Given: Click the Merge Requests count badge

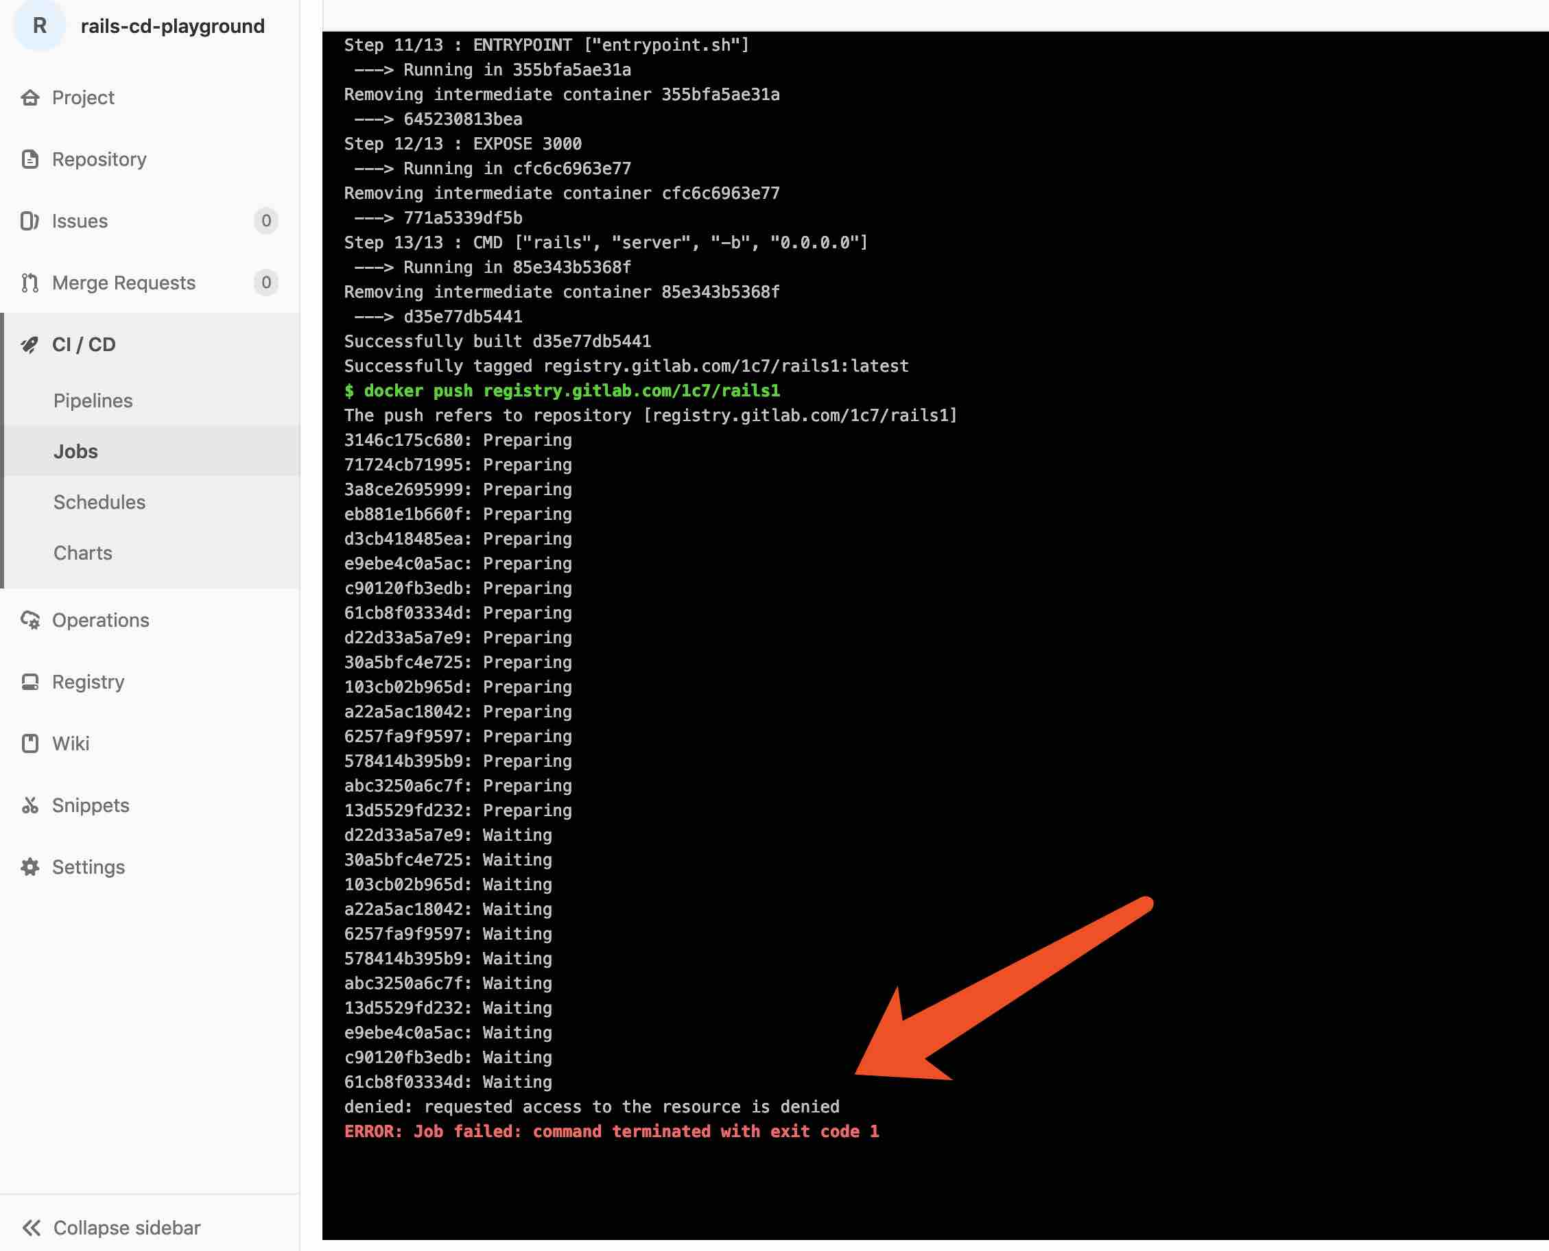Looking at the screenshot, I should tap(266, 283).
